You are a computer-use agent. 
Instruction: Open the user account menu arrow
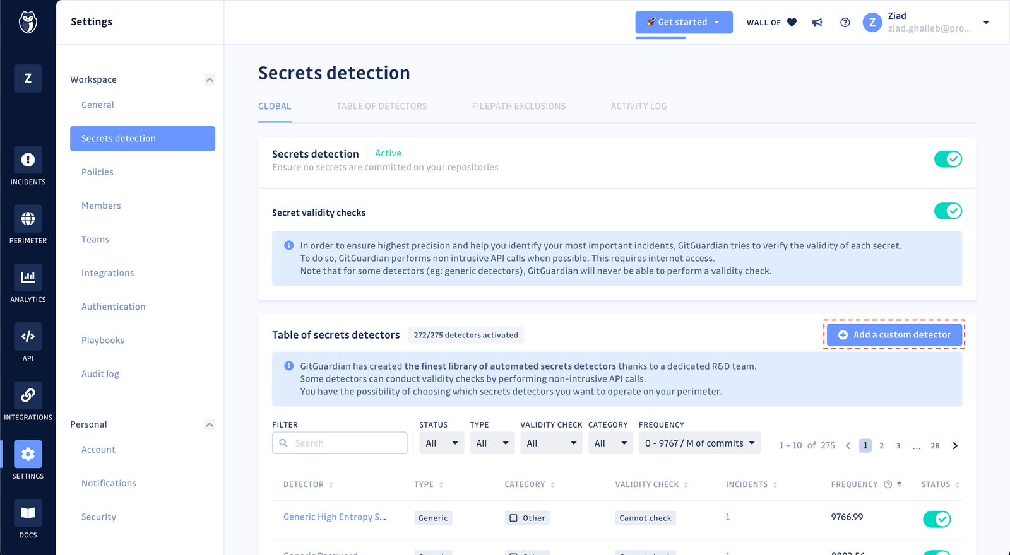click(986, 23)
